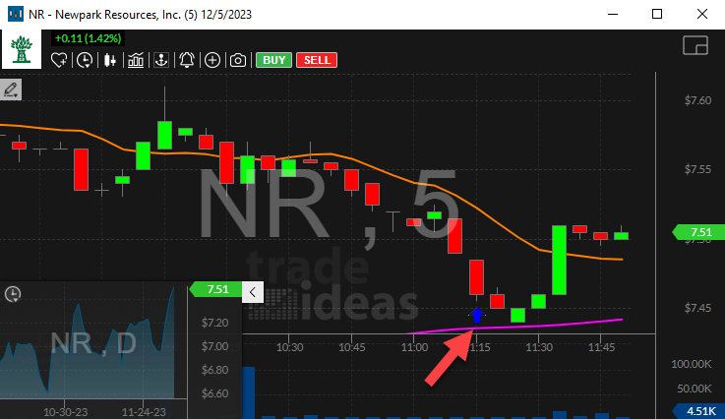Click the Newpark Resources company logo
The height and width of the screenshot is (419, 725).
pos(22,49)
